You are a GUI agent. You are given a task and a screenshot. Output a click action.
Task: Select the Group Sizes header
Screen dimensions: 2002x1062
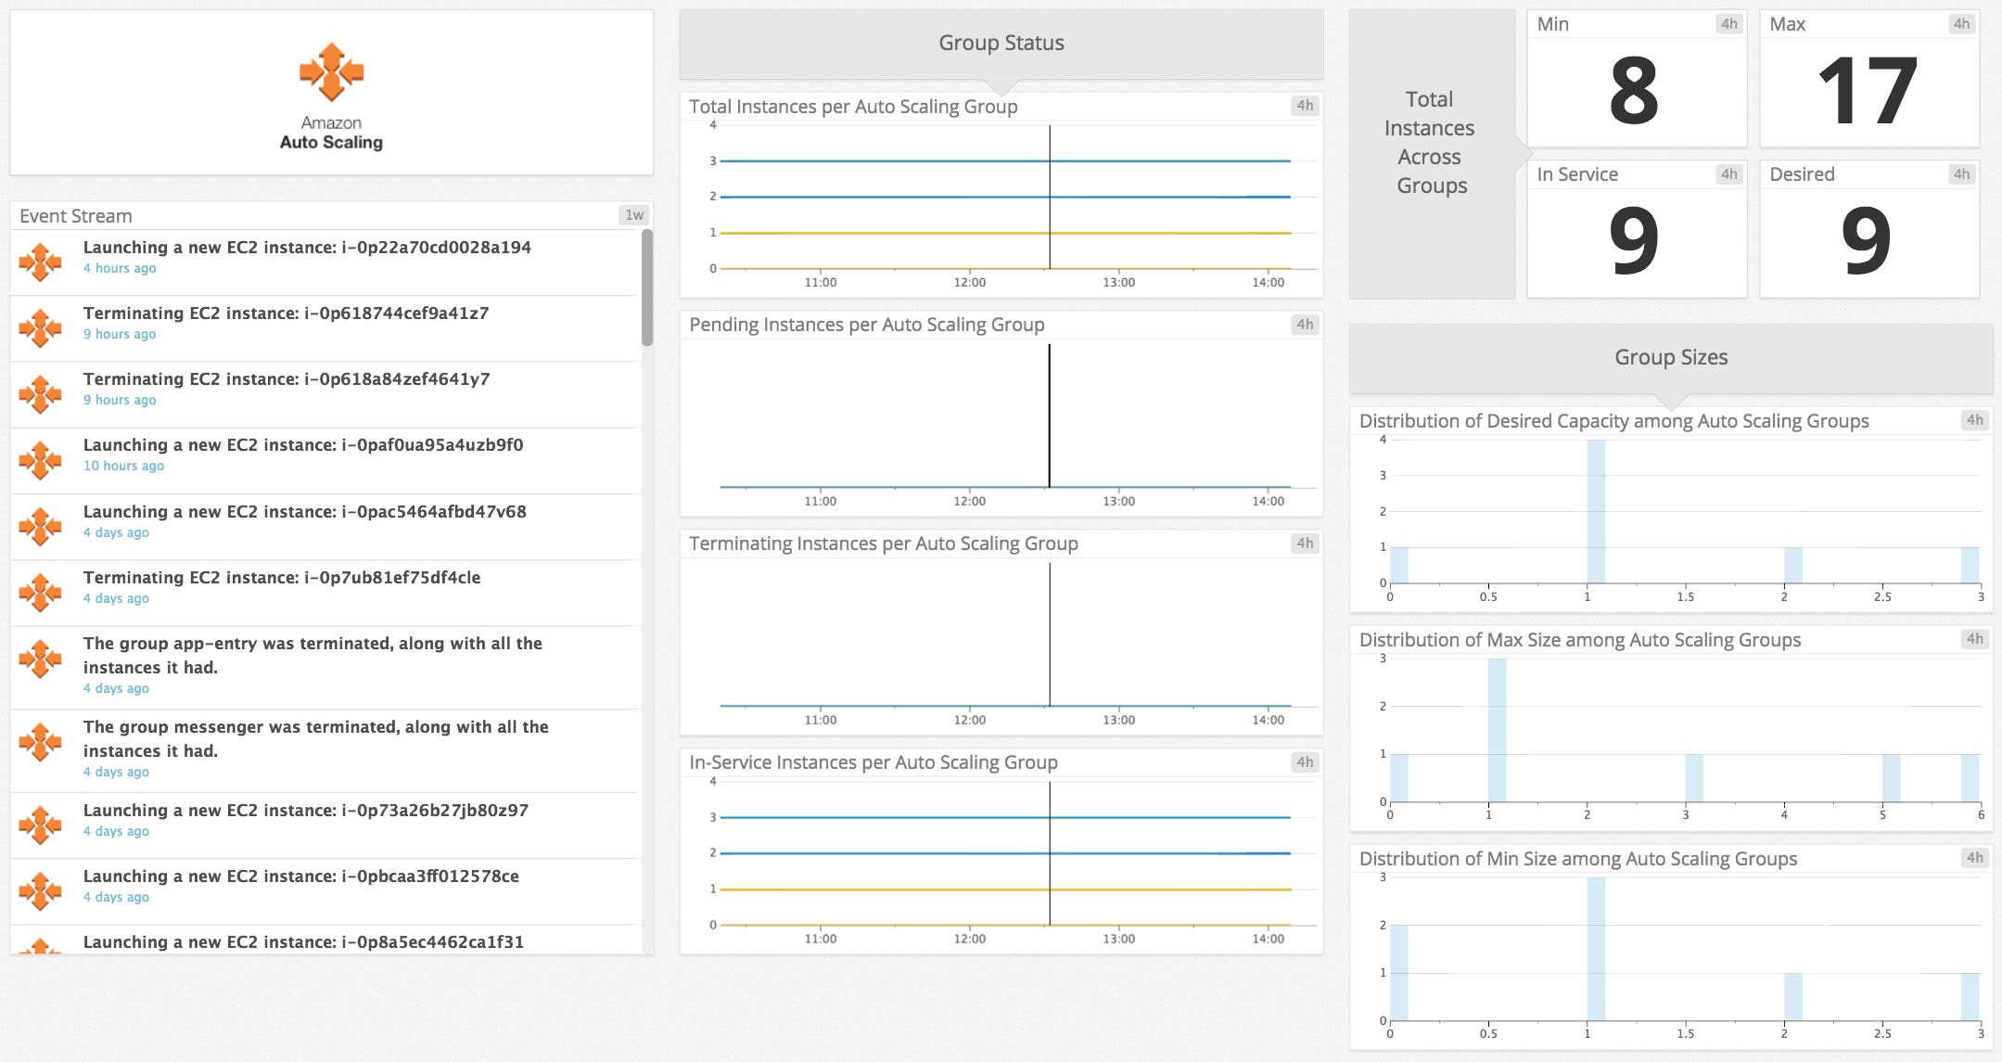pyautogui.click(x=1672, y=357)
